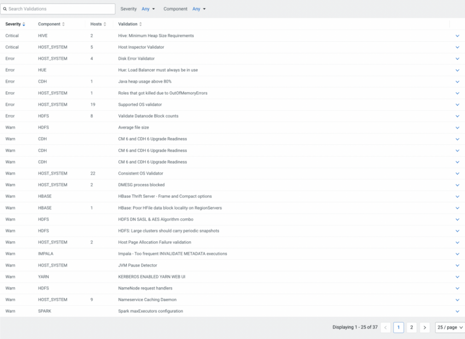Expand the Host Inspector Validator row
465x339 pixels.
click(x=457, y=47)
